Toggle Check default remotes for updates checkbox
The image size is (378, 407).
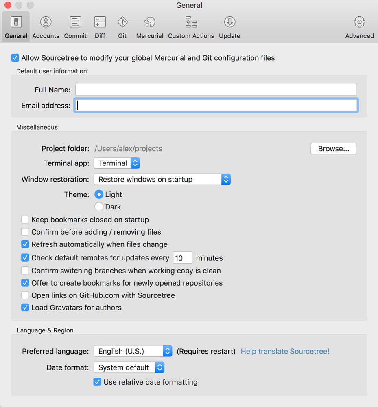click(x=25, y=258)
